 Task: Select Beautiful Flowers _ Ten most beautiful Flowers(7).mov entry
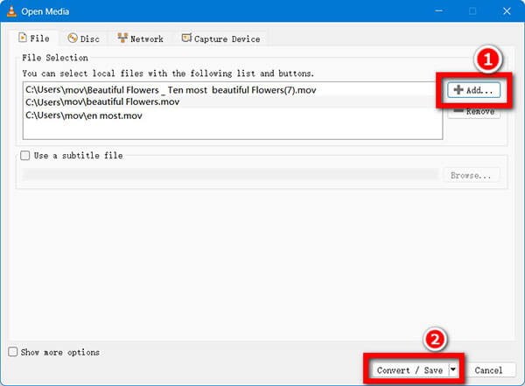click(233, 90)
